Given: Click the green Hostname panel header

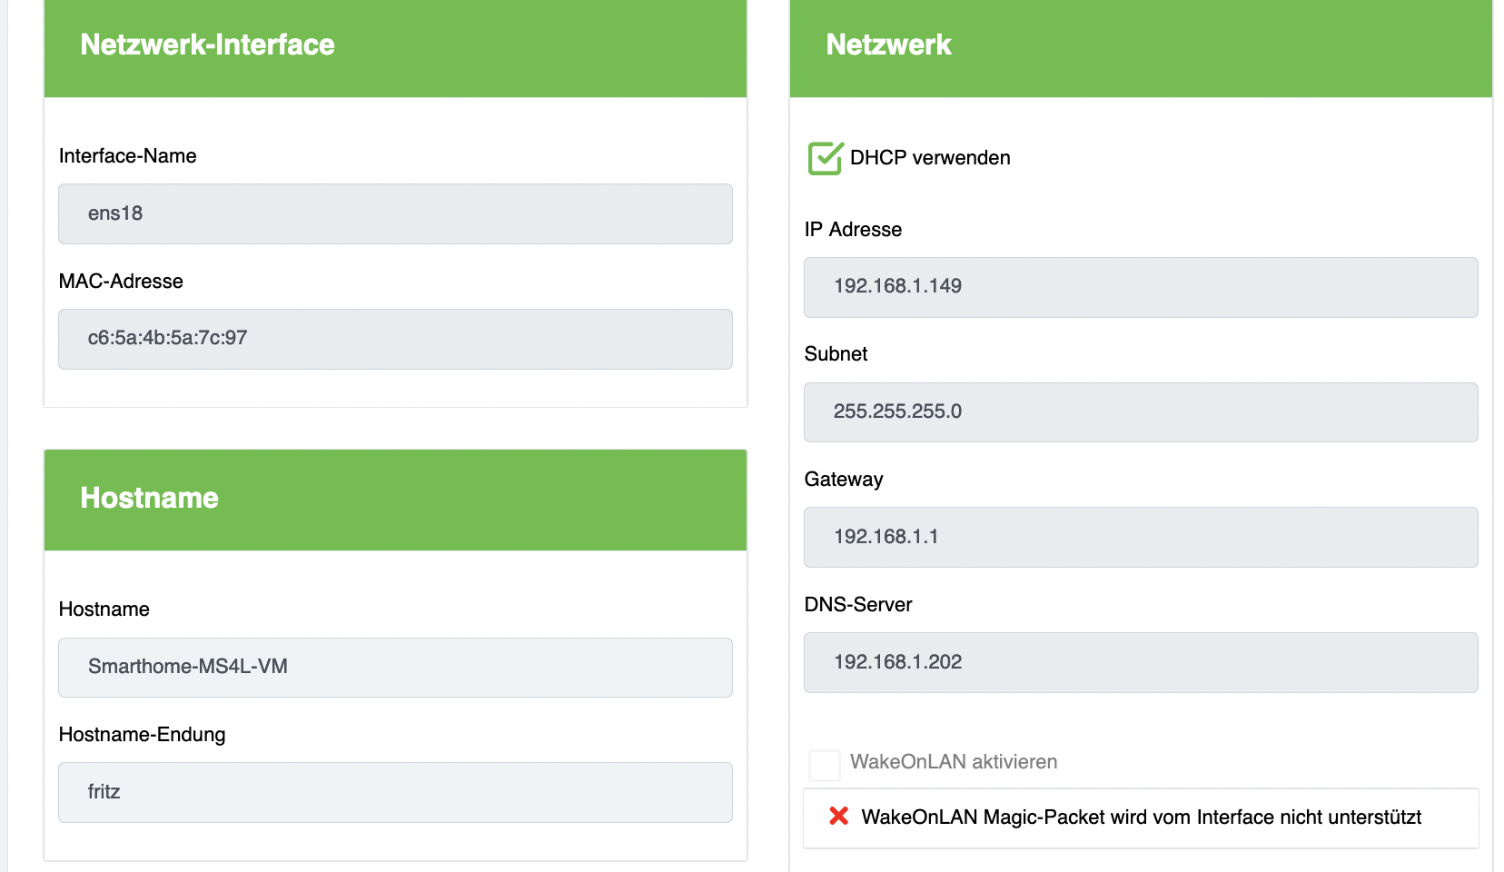Looking at the screenshot, I should [x=150, y=498].
